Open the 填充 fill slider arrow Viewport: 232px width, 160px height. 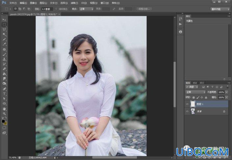pos(226,97)
